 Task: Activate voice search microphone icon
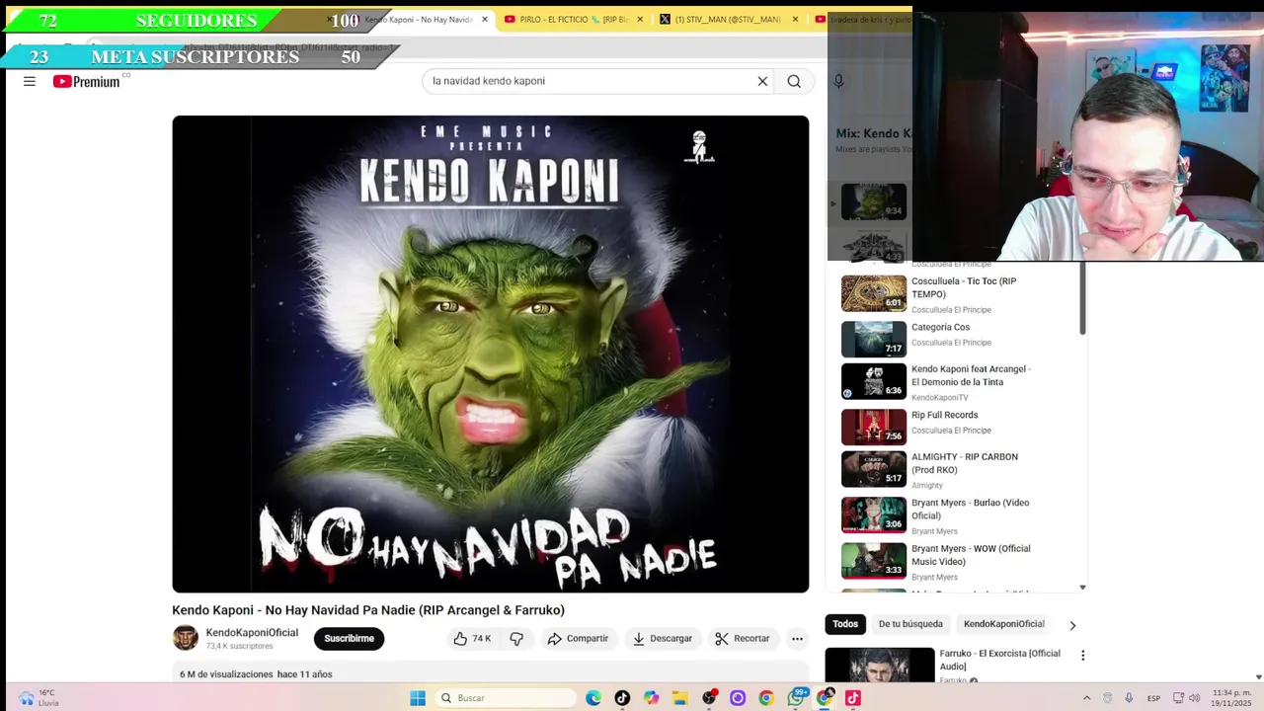(838, 81)
